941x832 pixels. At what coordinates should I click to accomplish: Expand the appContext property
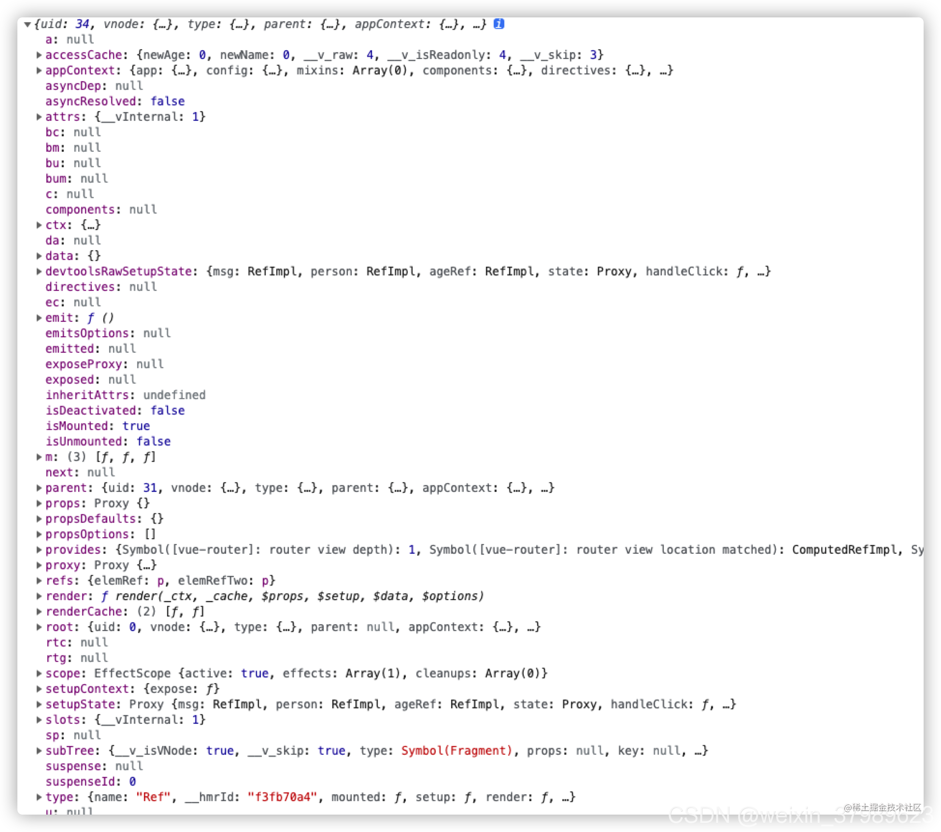tap(40, 70)
